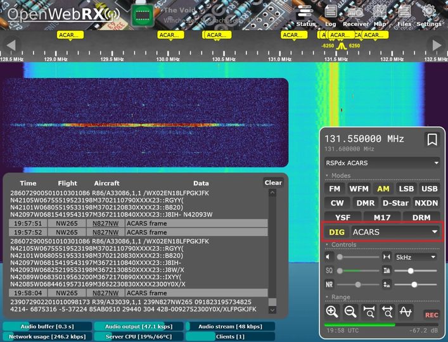Screen dimensions: 448x342
Task: Toggle NR noise reduction
Action: 330,285
